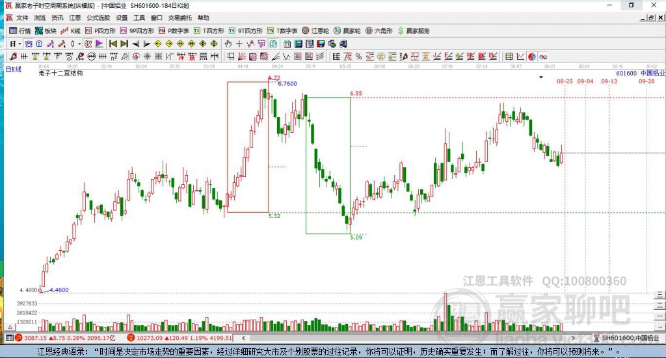Click the percent sign tool icon
The height and width of the screenshot is (358, 666).
(358, 57)
